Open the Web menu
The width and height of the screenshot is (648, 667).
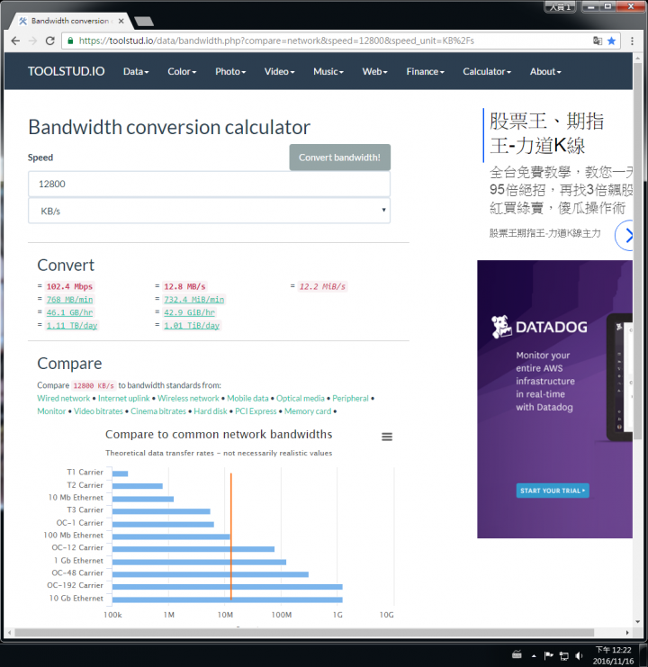pyautogui.click(x=374, y=71)
